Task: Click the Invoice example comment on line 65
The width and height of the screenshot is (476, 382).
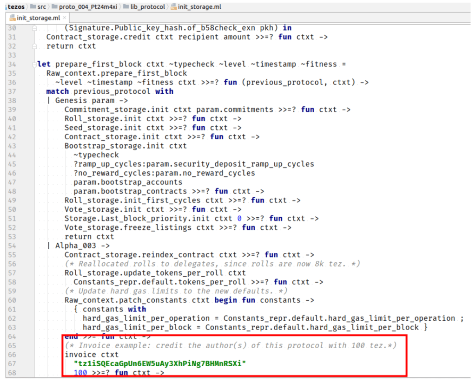Action: pos(230,345)
